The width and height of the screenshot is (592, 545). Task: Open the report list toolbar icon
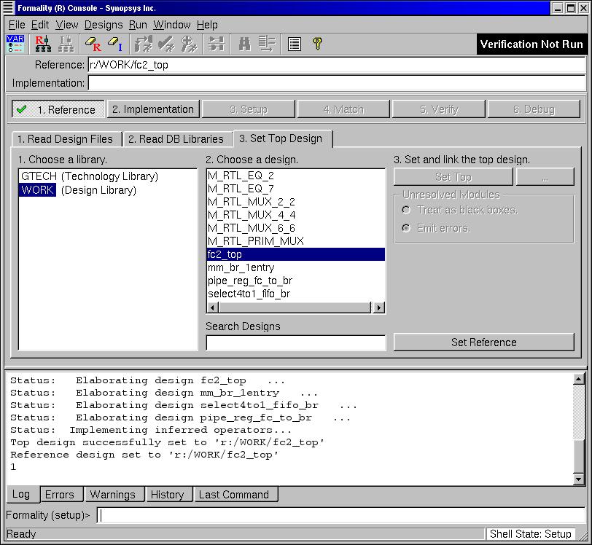tap(294, 44)
